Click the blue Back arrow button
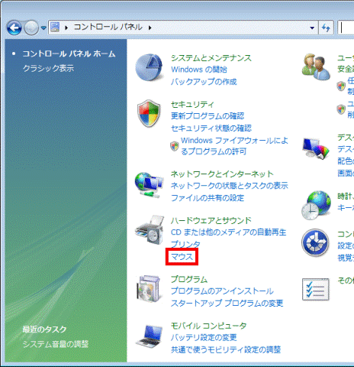The image size is (354, 367). tap(14, 28)
